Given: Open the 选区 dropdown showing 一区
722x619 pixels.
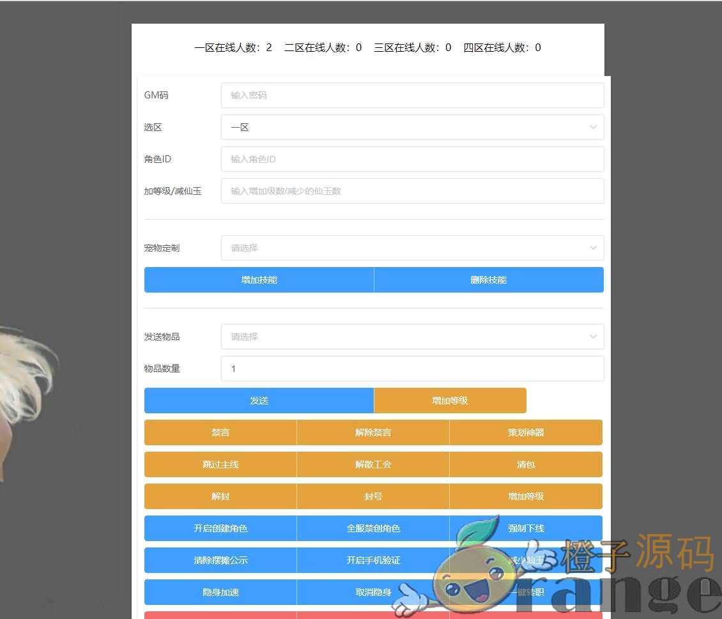Looking at the screenshot, I should click(412, 127).
